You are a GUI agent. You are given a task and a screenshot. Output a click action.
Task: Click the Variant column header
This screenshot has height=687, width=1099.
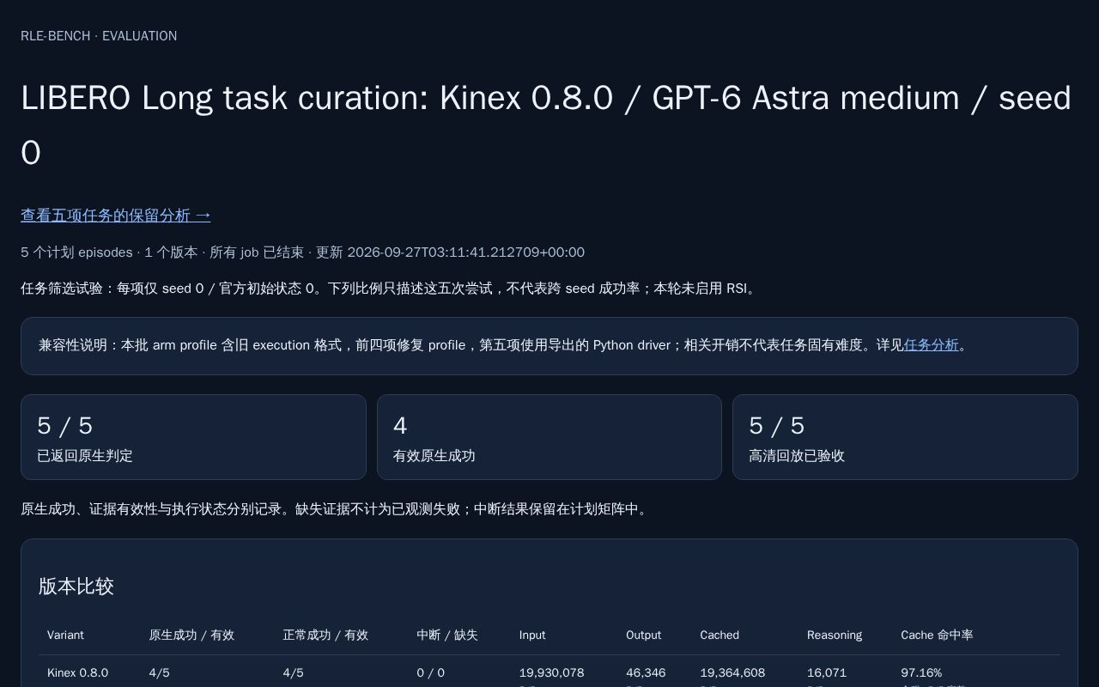tap(65, 635)
